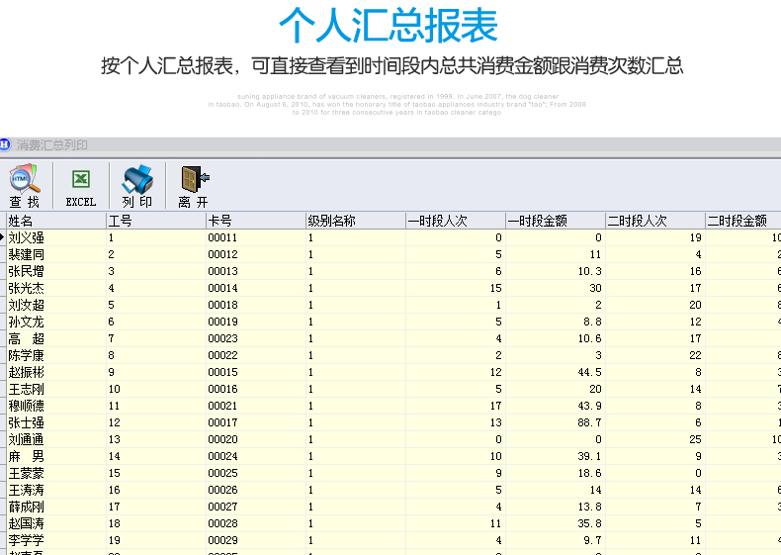Click the 消费汇总列印 window title icon

point(5,144)
